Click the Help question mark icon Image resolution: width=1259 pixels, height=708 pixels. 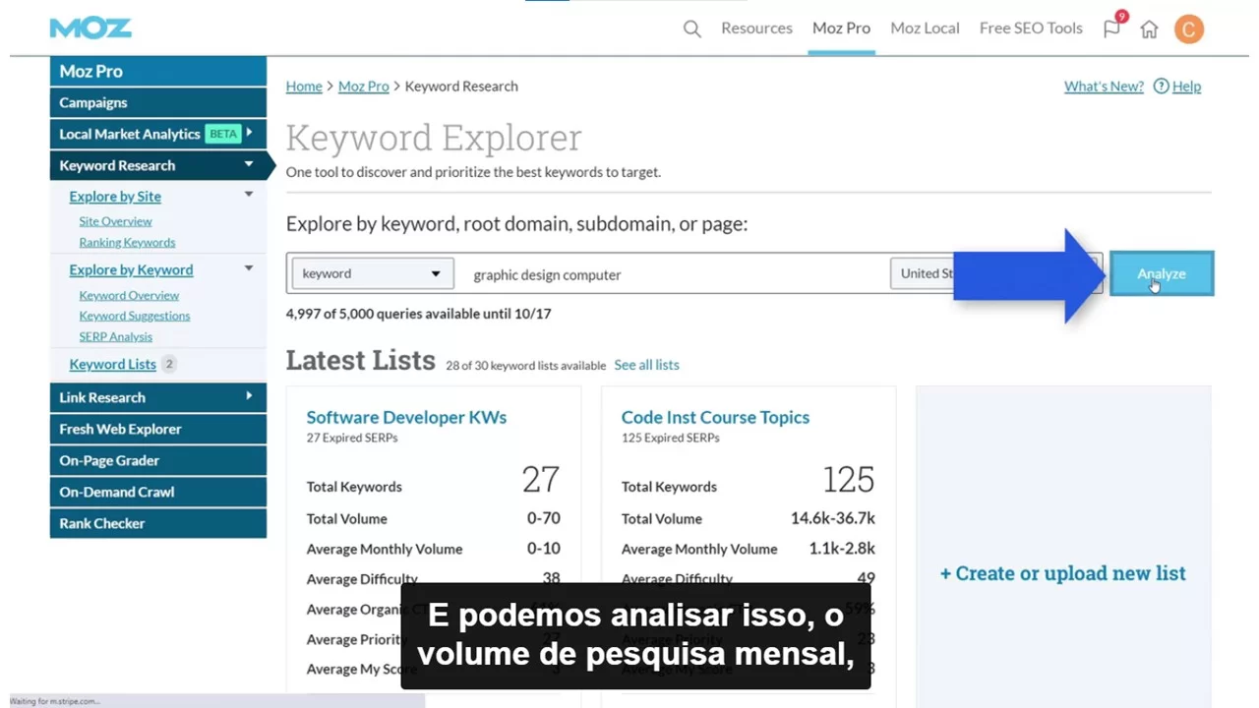tap(1161, 87)
